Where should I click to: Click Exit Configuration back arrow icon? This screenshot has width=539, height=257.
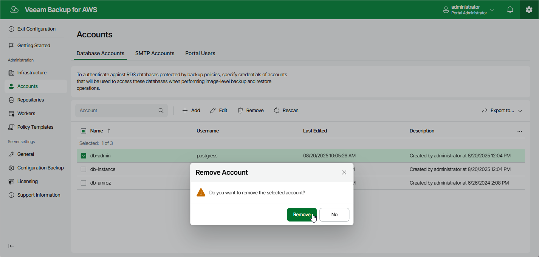point(11,29)
